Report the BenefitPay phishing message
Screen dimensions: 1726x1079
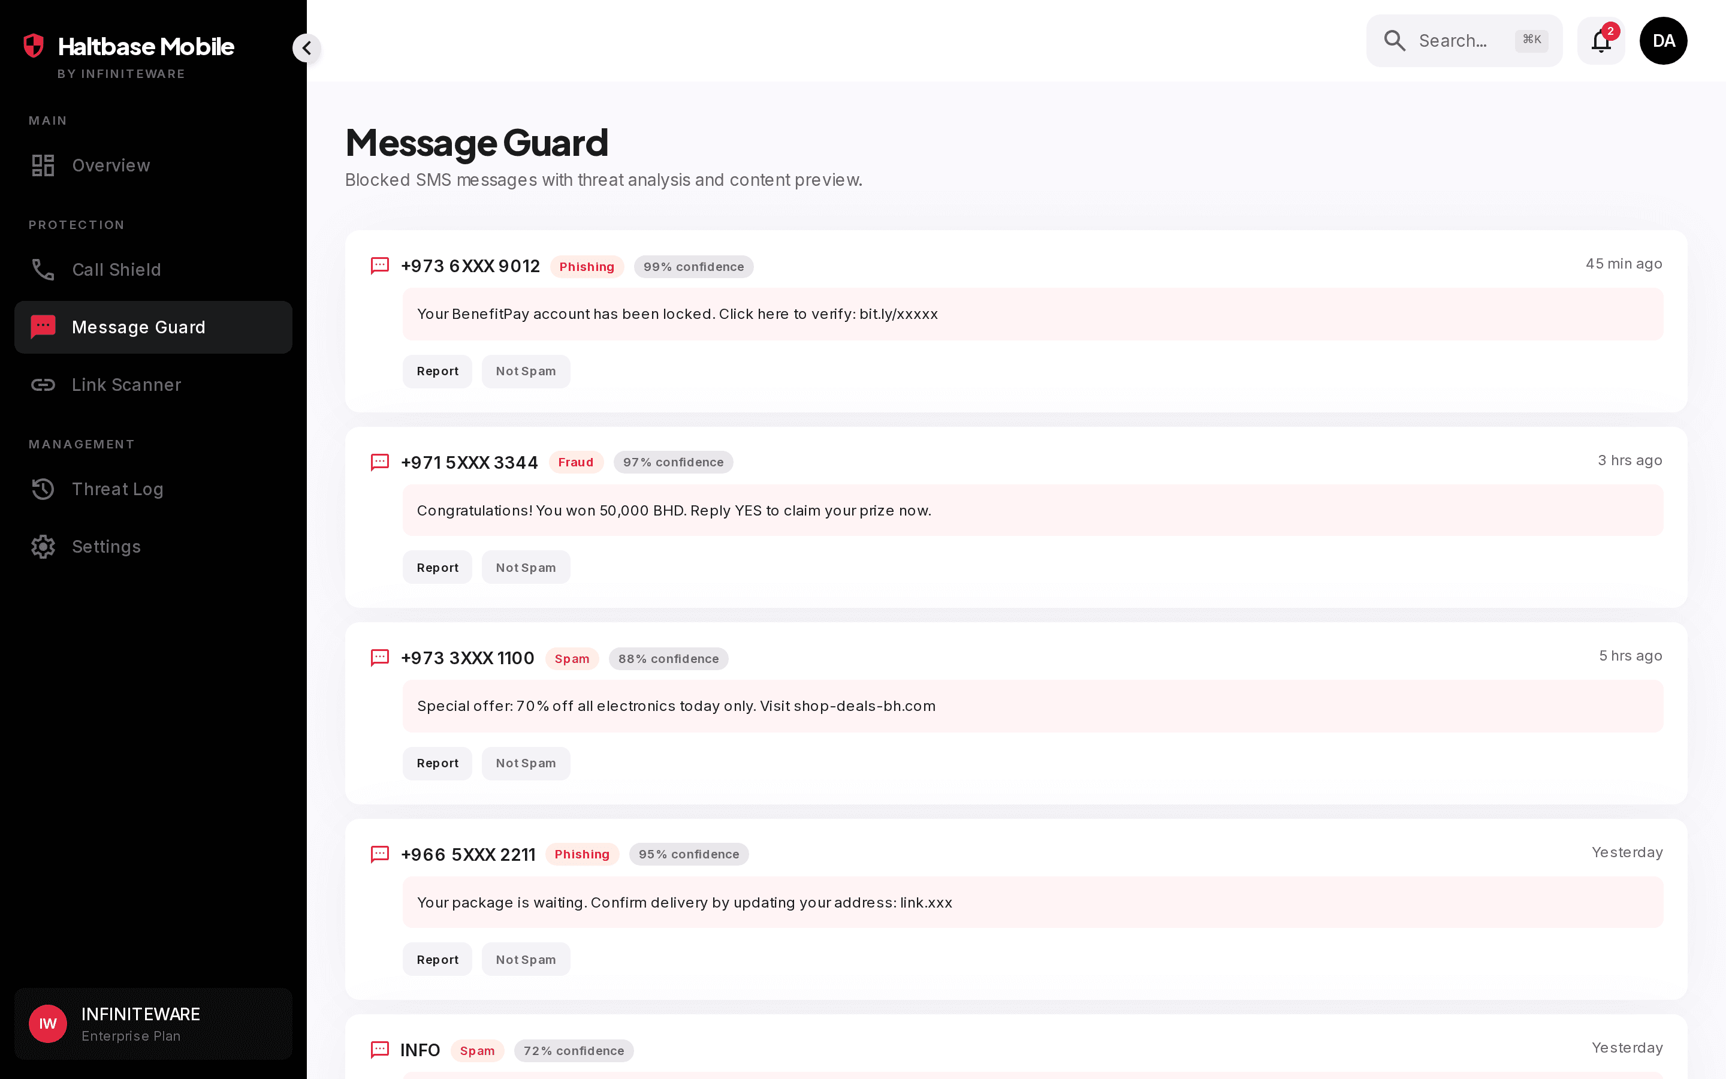(437, 371)
